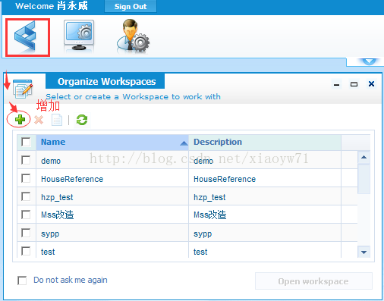Click the Welcome 肖永威 user label

click(x=52, y=6)
